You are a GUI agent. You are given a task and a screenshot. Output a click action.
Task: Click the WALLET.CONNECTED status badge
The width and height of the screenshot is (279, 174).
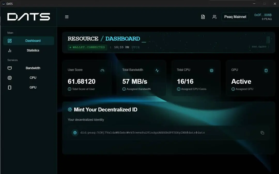coord(87,47)
